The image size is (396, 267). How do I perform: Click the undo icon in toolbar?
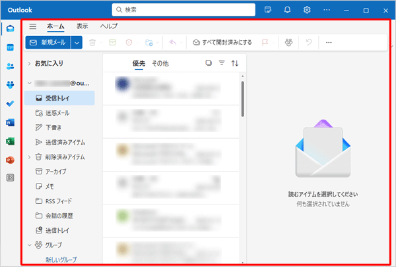(309, 42)
